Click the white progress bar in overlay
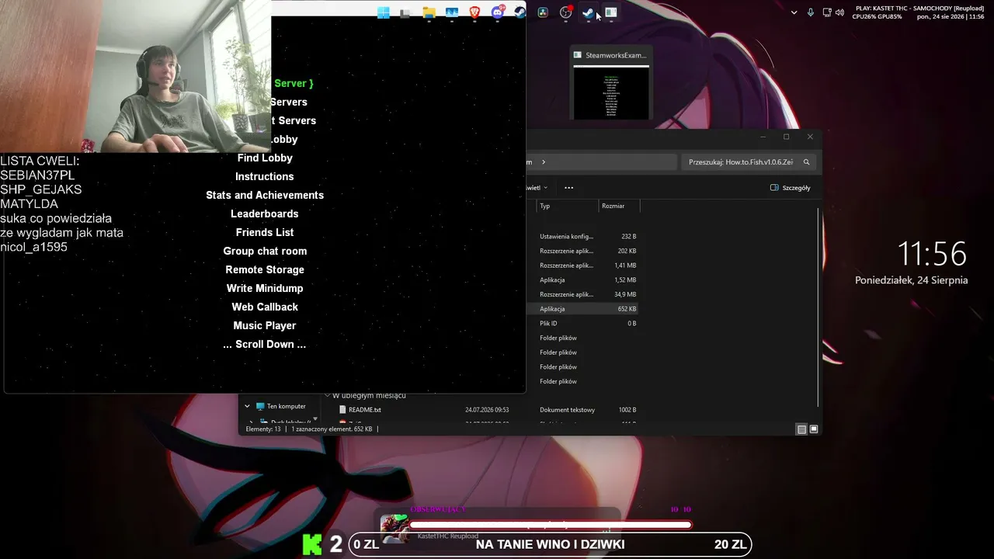The image size is (994, 559). pos(550,526)
